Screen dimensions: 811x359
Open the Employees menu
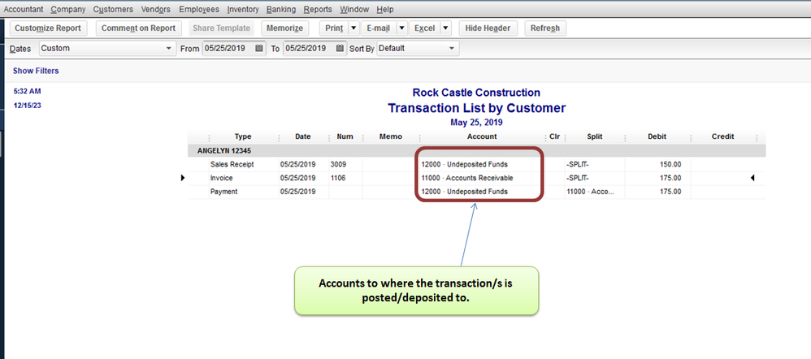tap(199, 9)
